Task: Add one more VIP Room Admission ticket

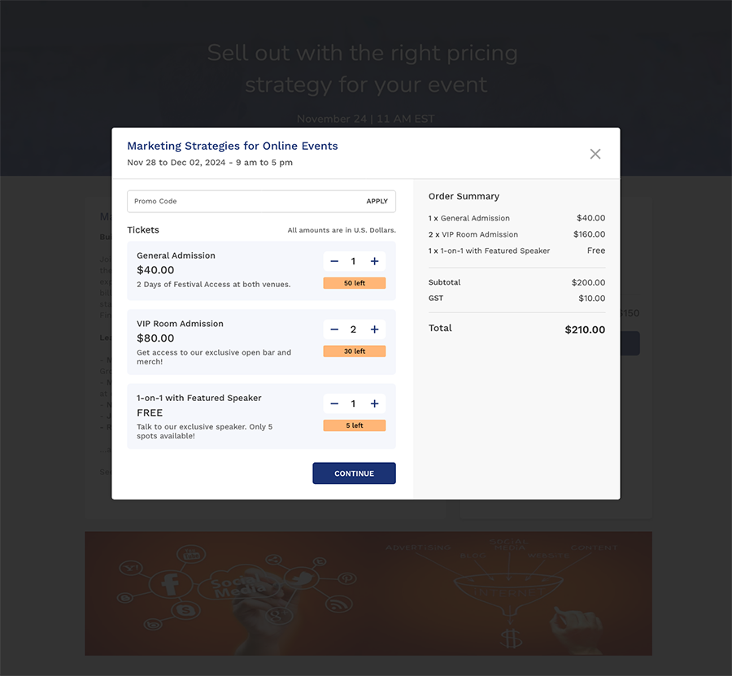Action: pyautogui.click(x=375, y=329)
